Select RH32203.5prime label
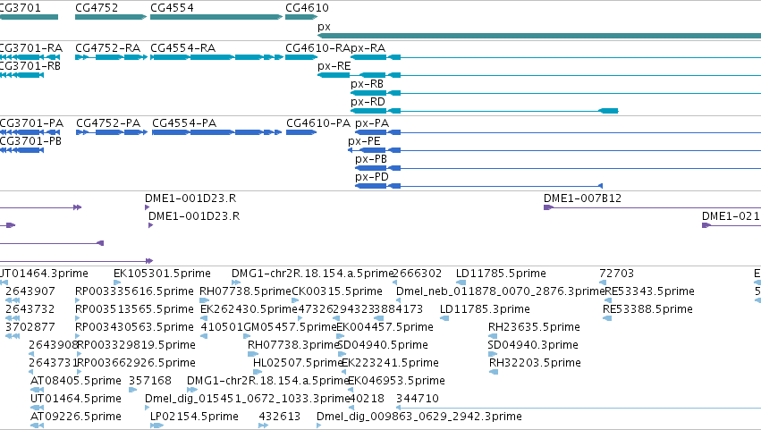The height and width of the screenshot is (430, 761). point(535,364)
